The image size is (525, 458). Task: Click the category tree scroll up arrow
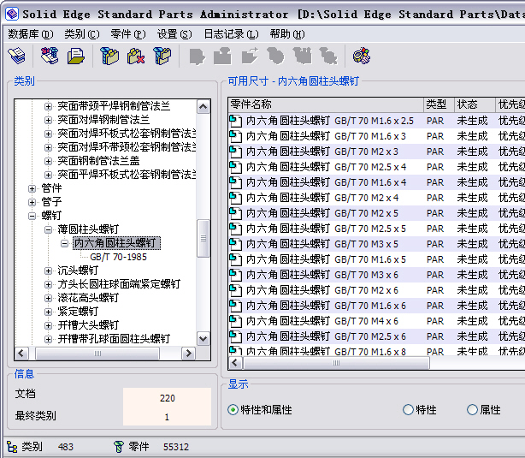[x=204, y=107]
